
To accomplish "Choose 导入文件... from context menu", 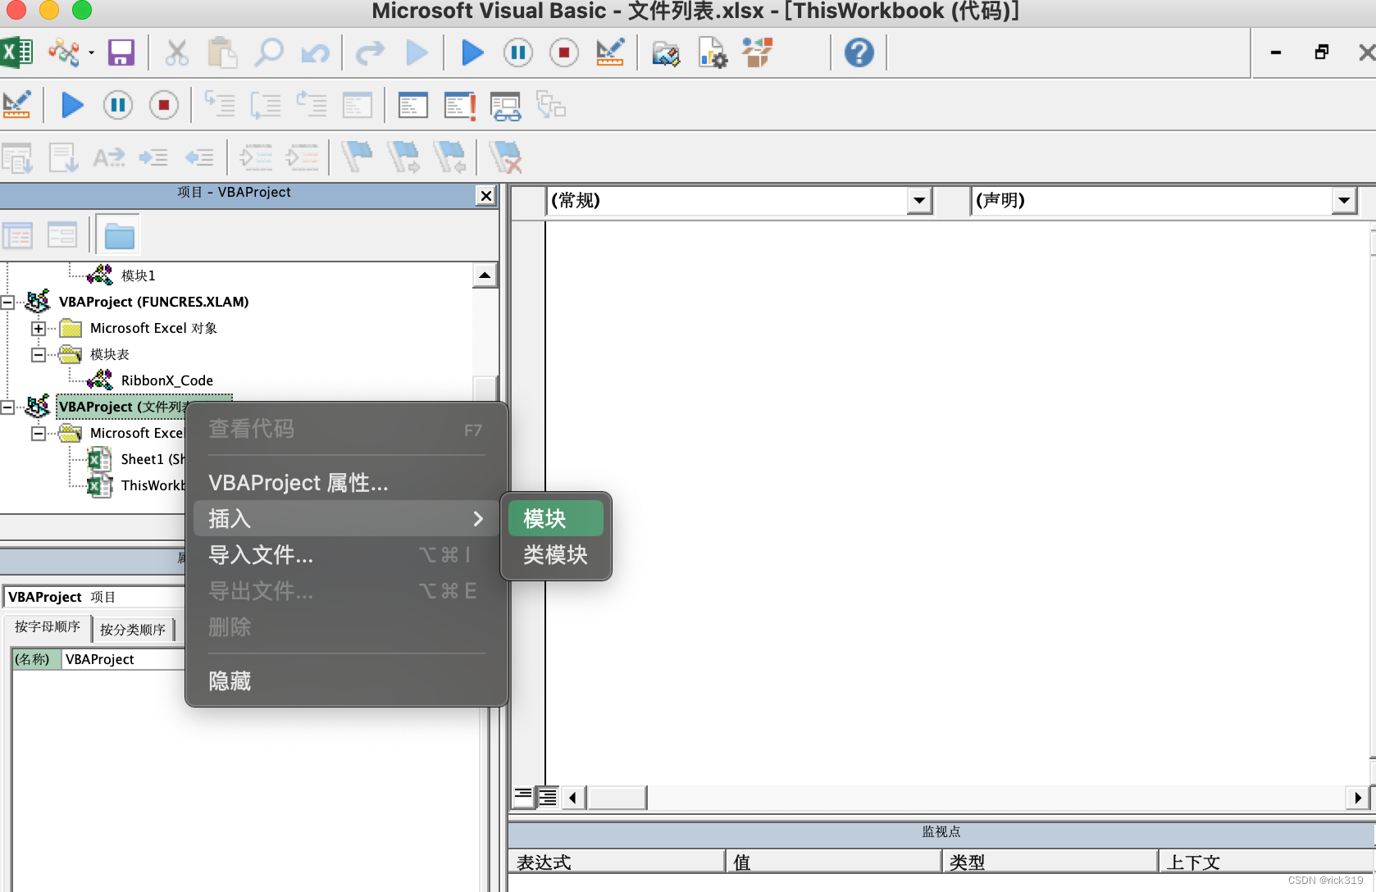I will tap(347, 555).
